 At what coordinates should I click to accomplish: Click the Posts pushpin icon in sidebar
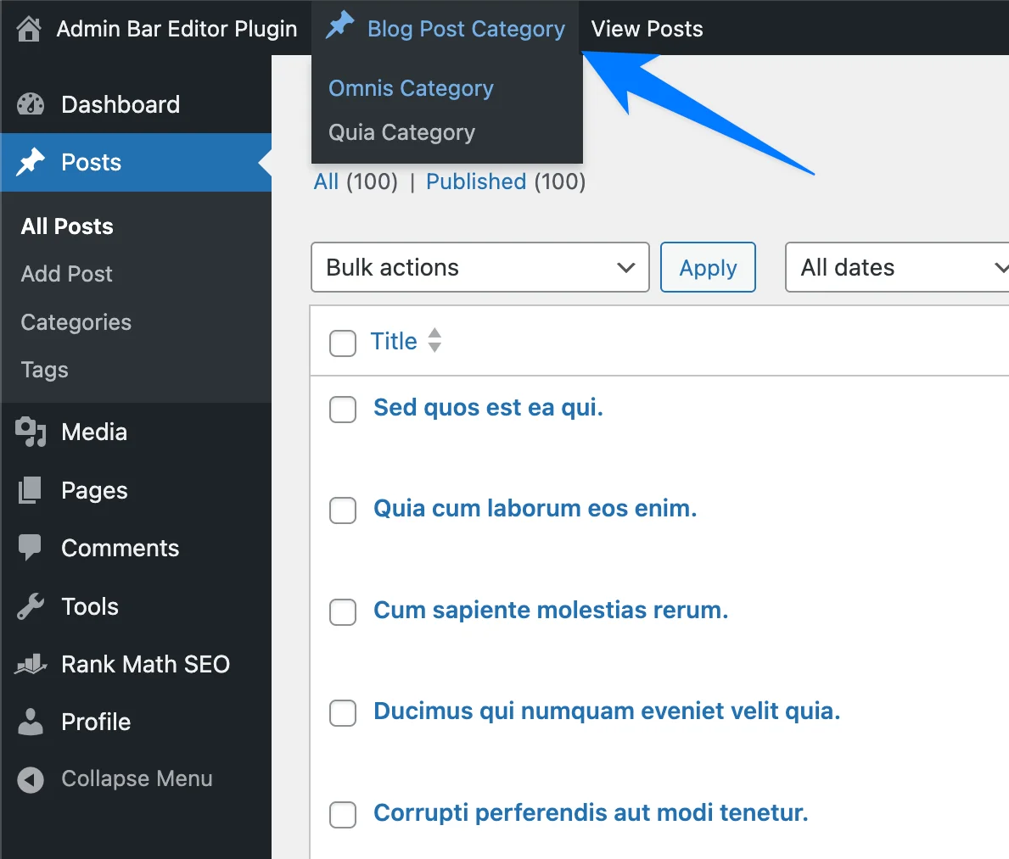pos(29,162)
